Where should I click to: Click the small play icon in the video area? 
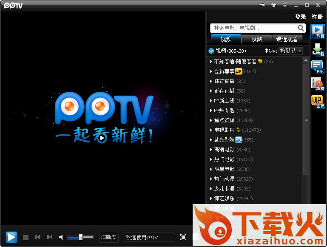[x=102, y=138]
